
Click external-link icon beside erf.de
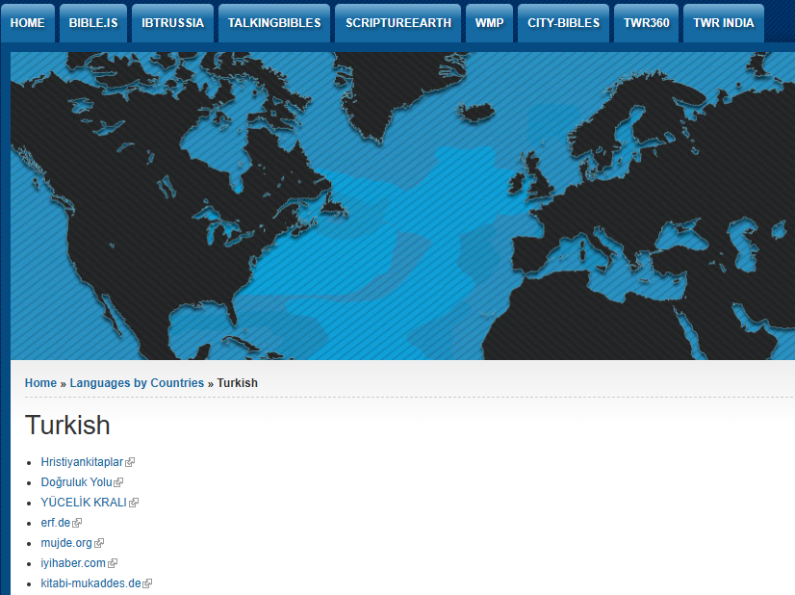tap(77, 523)
